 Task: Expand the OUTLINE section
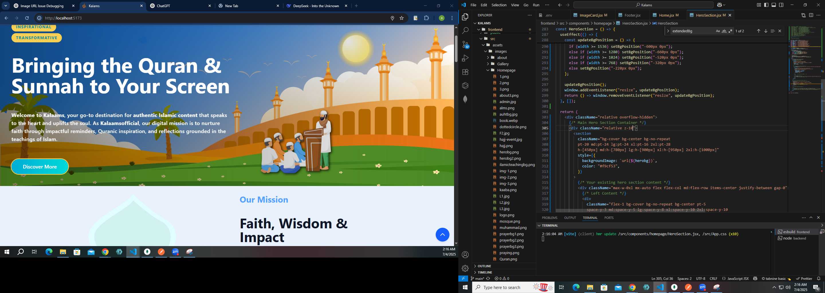(504, 266)
